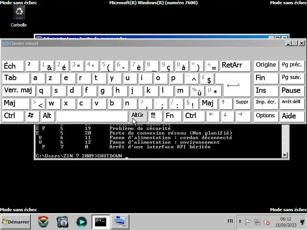Click the muted volume tray icon
The image size is (307, 230).
pos(266,222)
